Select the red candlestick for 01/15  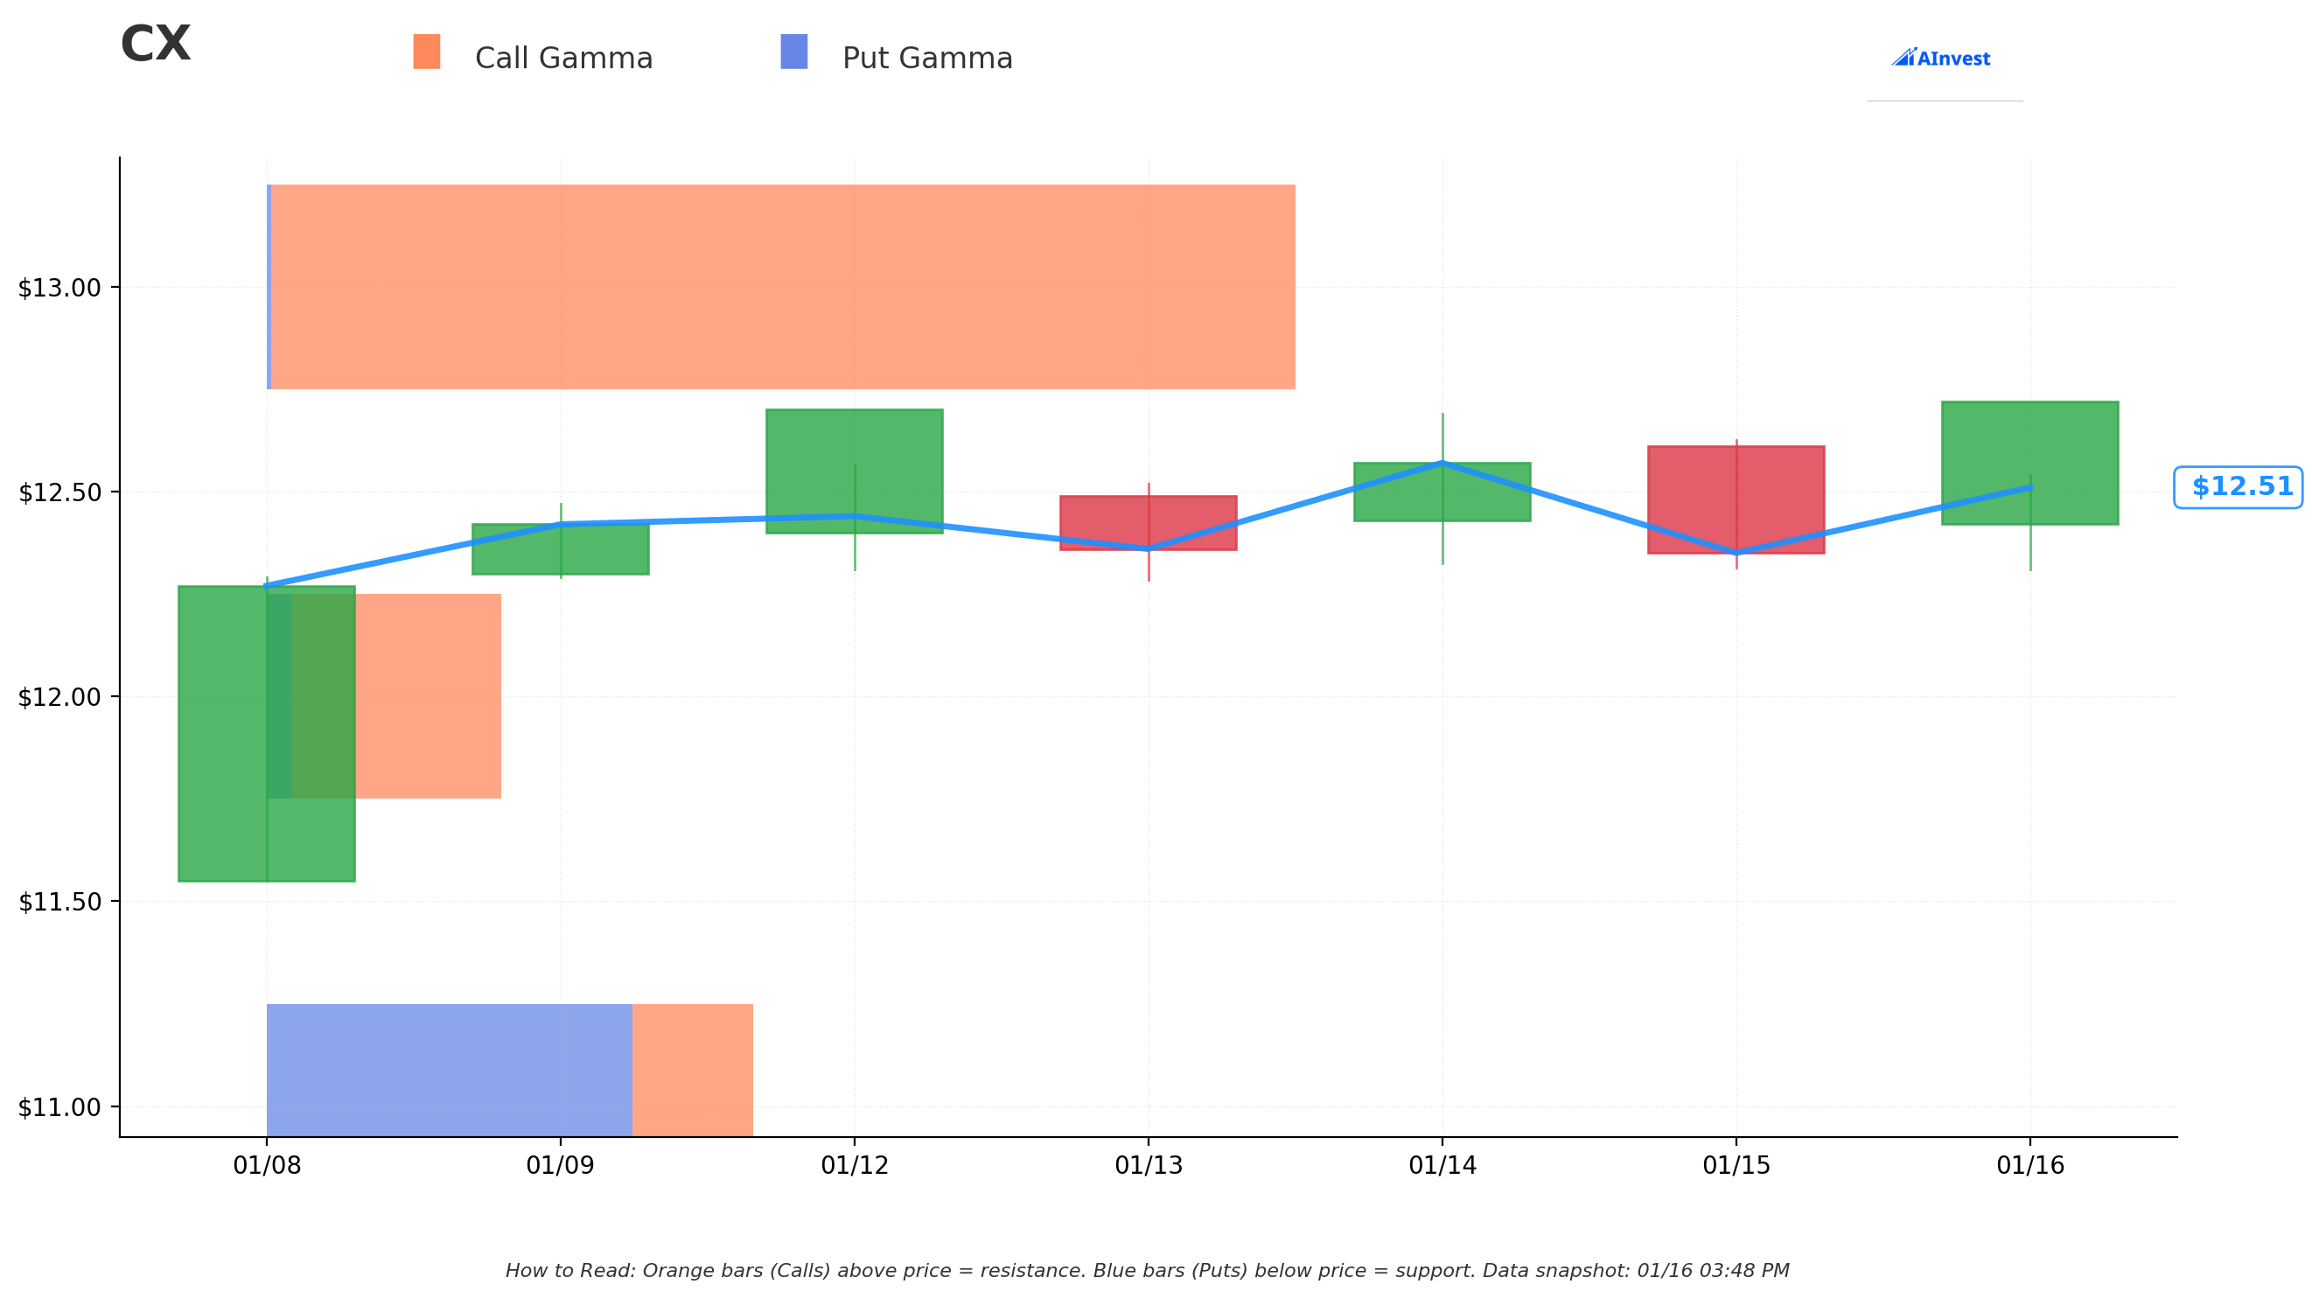(1736, 499)
